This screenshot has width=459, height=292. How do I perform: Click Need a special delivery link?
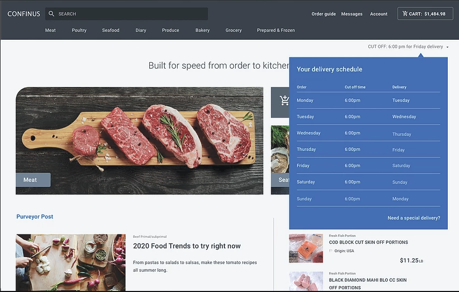click(413, 218)
